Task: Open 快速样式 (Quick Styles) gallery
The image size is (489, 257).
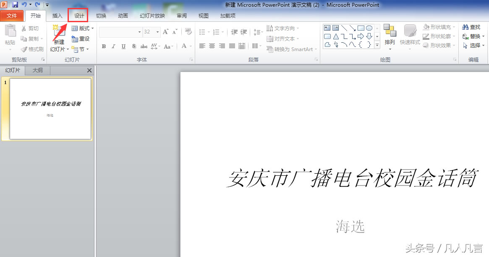Action: click(410, 37)
